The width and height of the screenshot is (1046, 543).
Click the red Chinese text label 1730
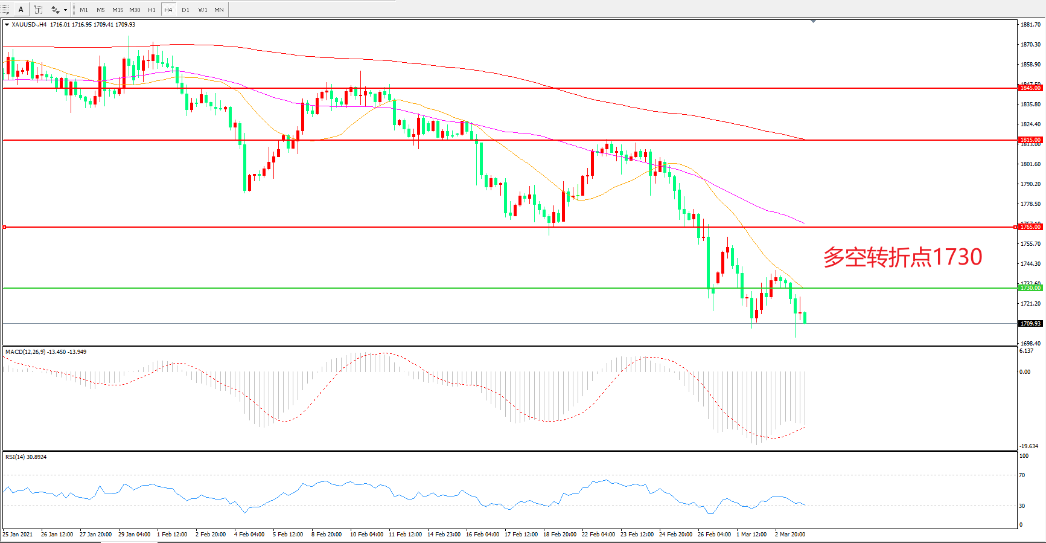(902, 257)
